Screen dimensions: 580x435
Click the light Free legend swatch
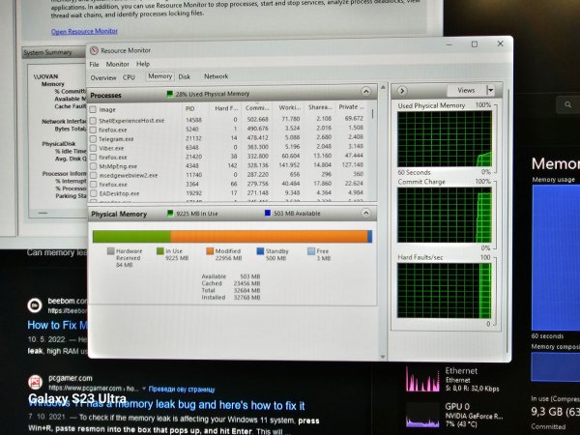[x=311, y=251]
